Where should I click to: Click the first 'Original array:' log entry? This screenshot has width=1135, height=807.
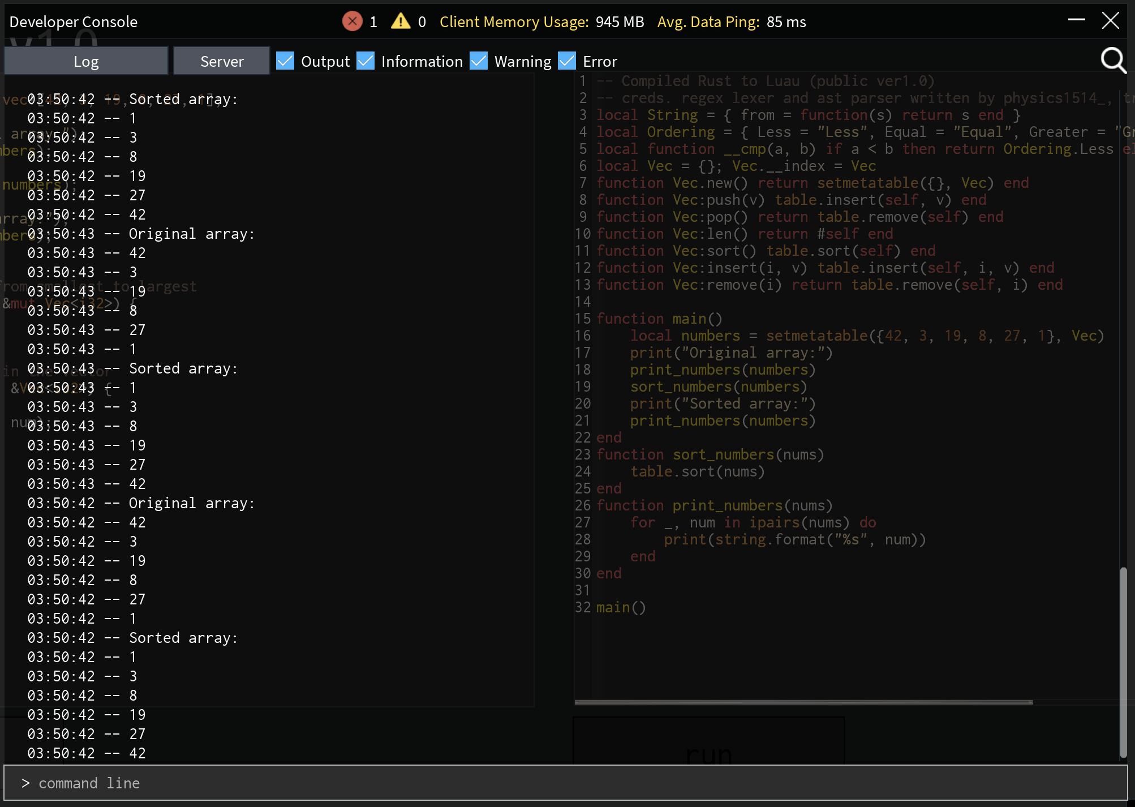(x=191, y=234)
